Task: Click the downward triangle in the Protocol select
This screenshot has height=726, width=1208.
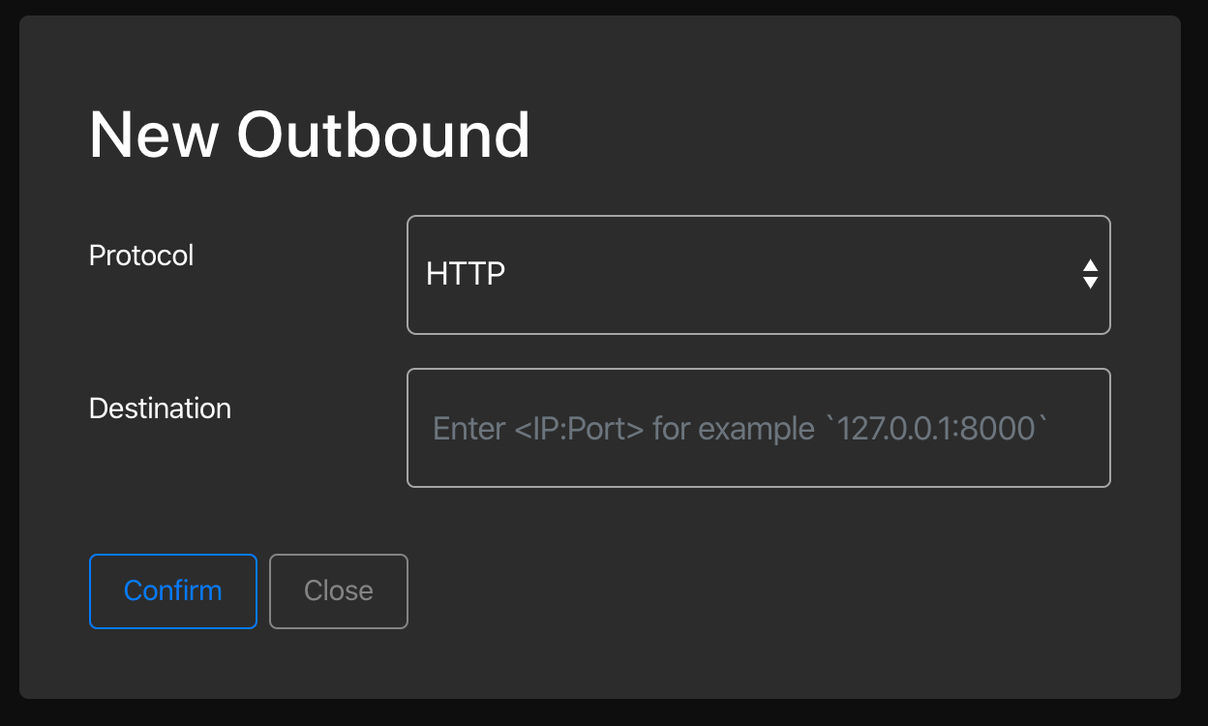Action: [1090, 284]
